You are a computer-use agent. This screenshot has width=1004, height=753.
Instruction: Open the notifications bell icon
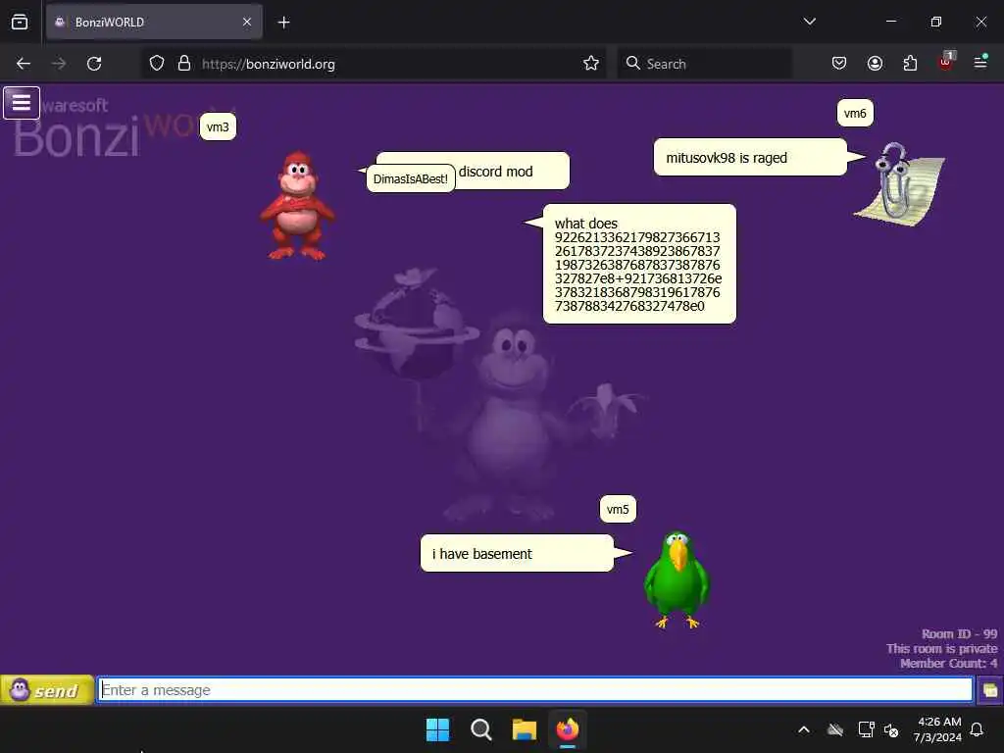pyautogui.click(x=978, y=729)
